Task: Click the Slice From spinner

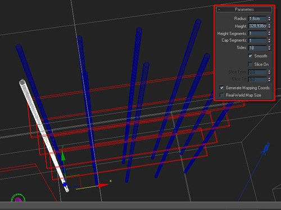Action: (x=269, y=72)
